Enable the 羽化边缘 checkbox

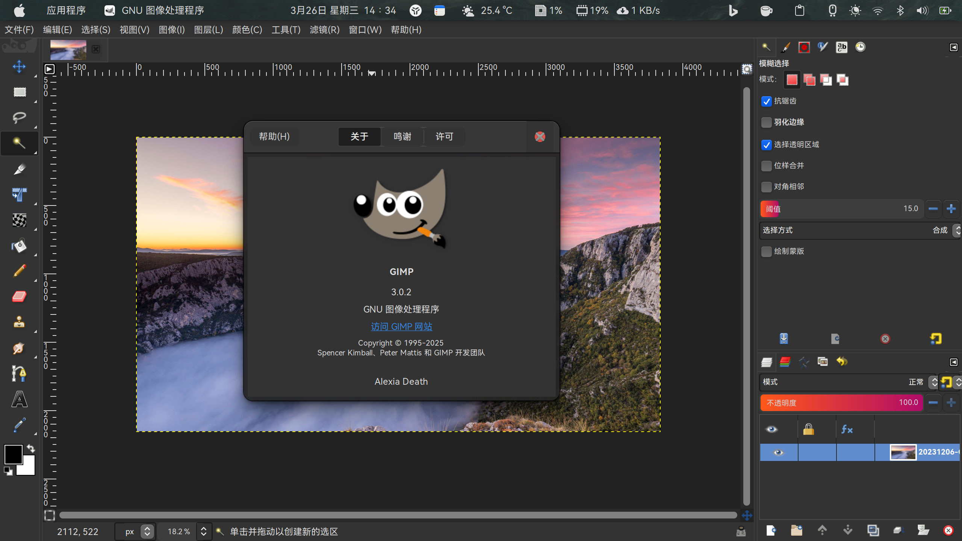point(766,122)
